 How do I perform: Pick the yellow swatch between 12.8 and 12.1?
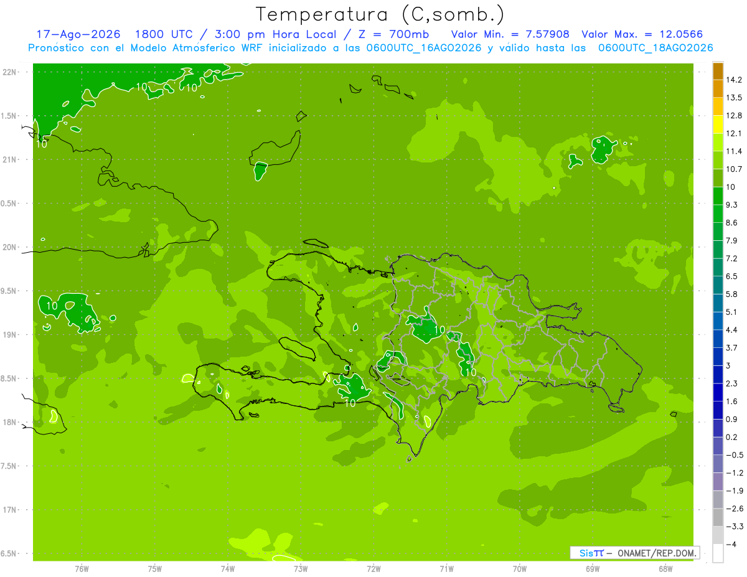click(718, 124)
